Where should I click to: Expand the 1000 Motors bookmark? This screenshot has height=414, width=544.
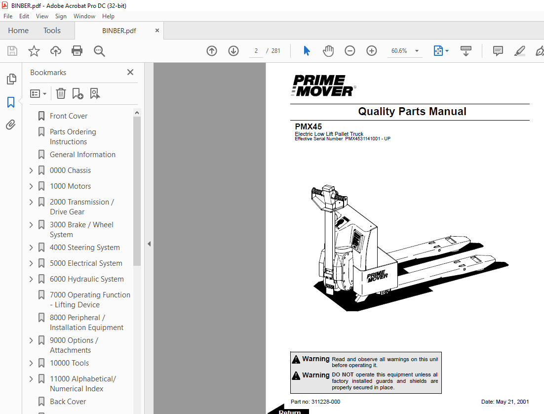click(31, 186)
